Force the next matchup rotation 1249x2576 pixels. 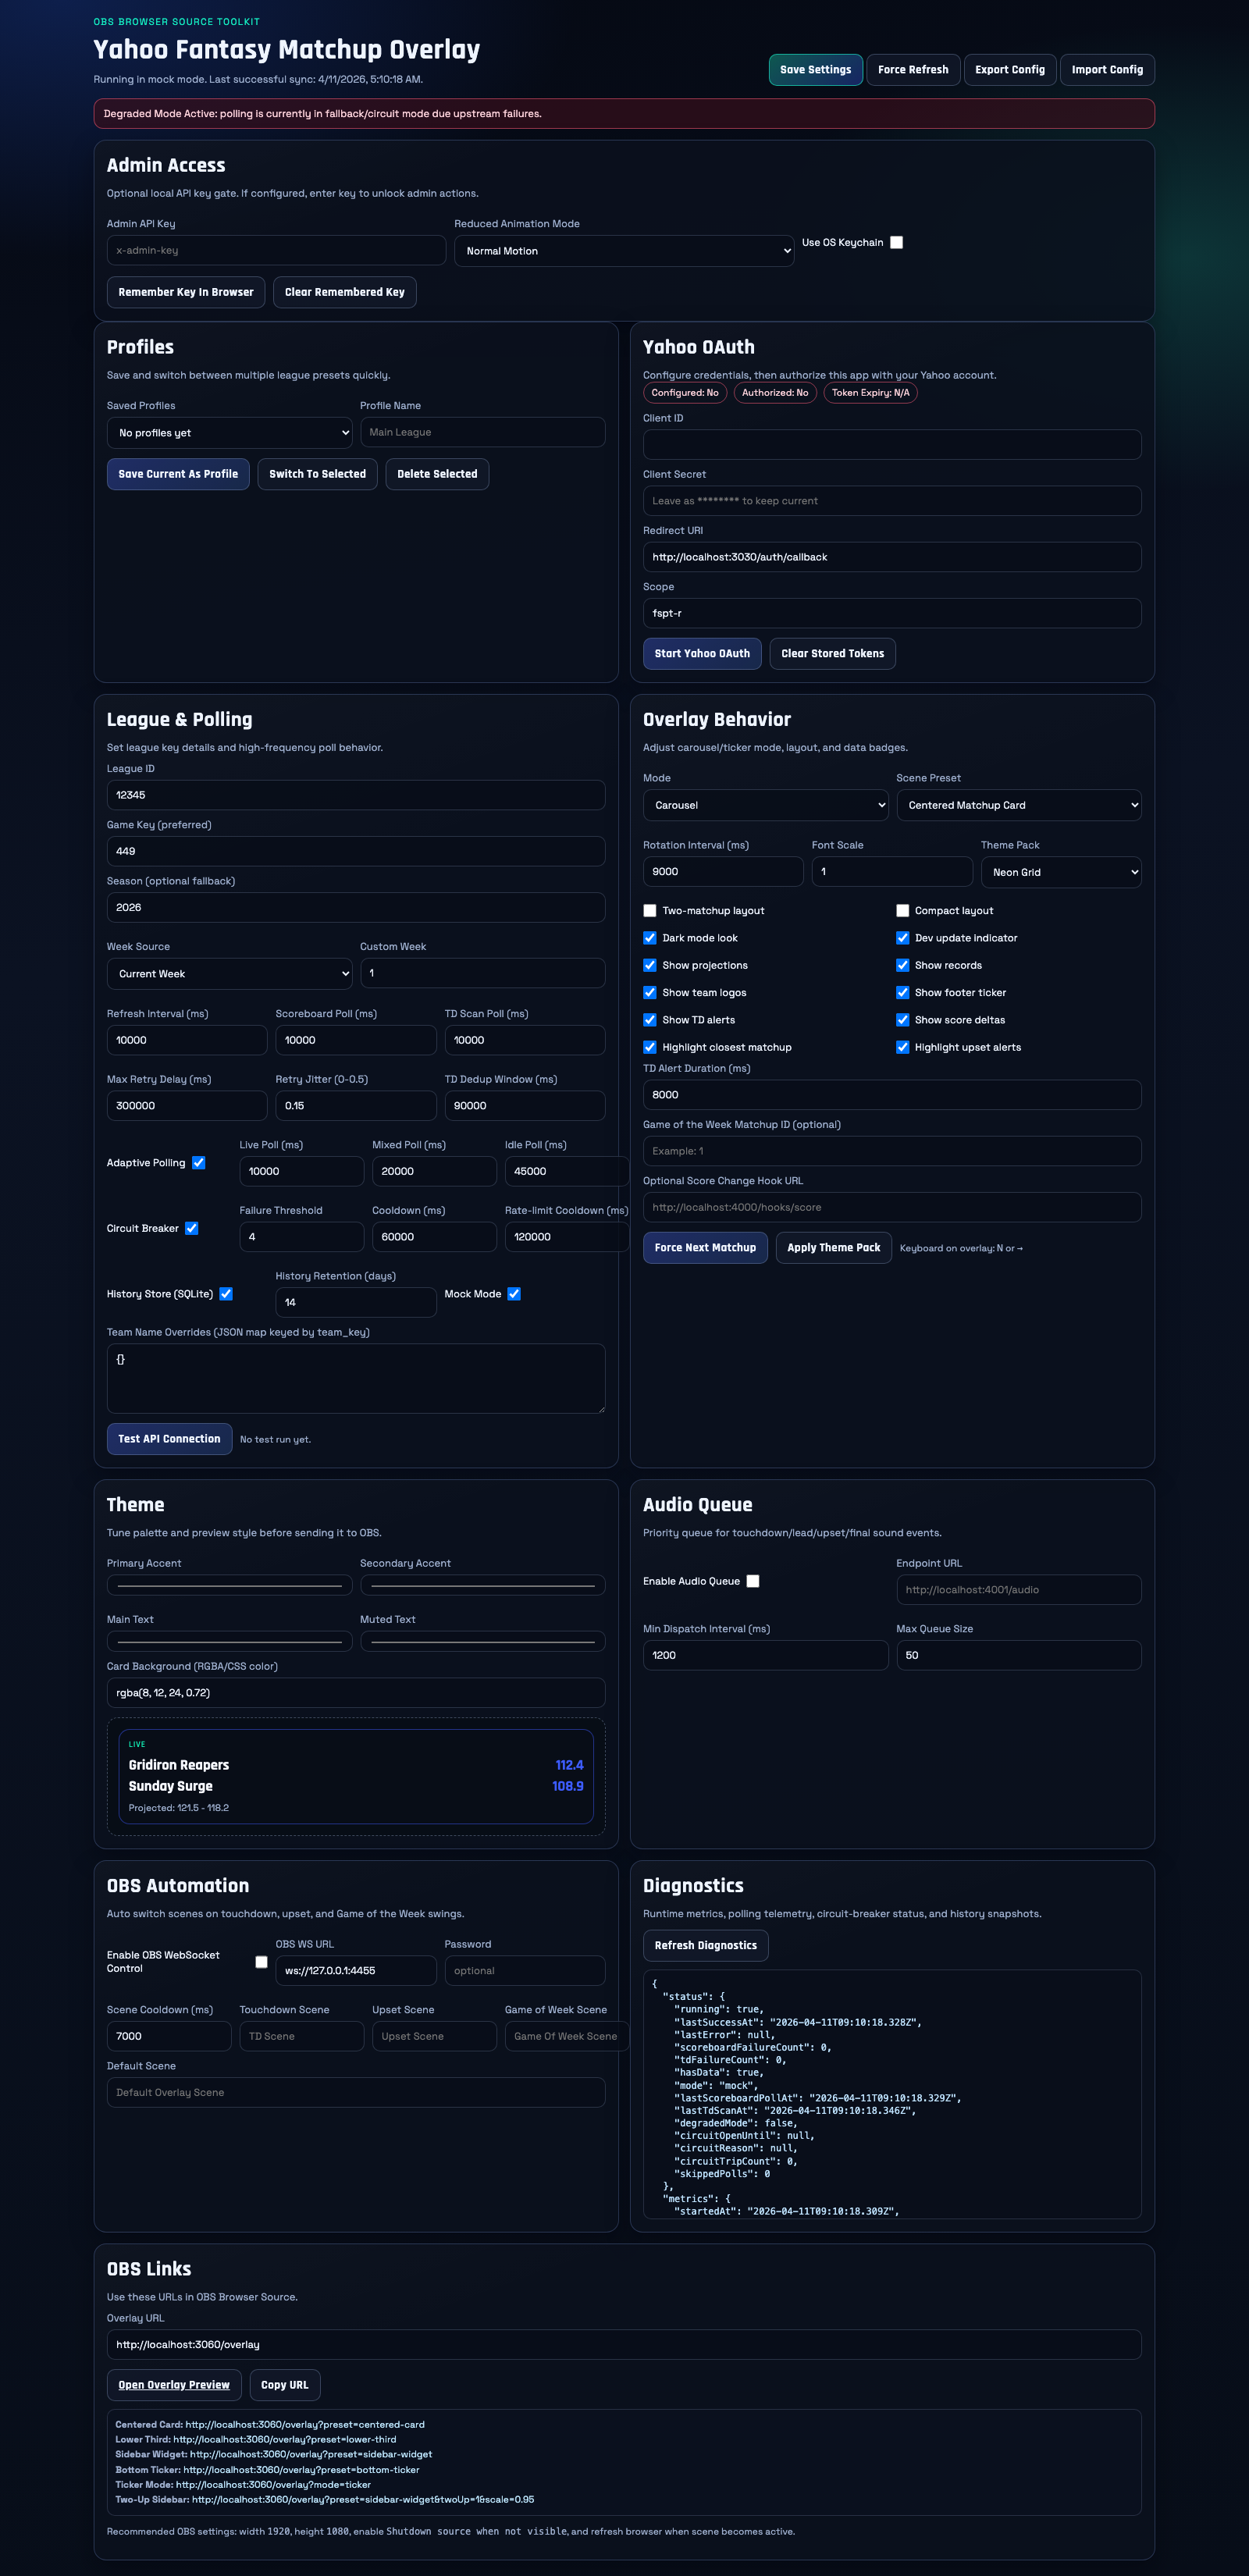(704, 1247)
